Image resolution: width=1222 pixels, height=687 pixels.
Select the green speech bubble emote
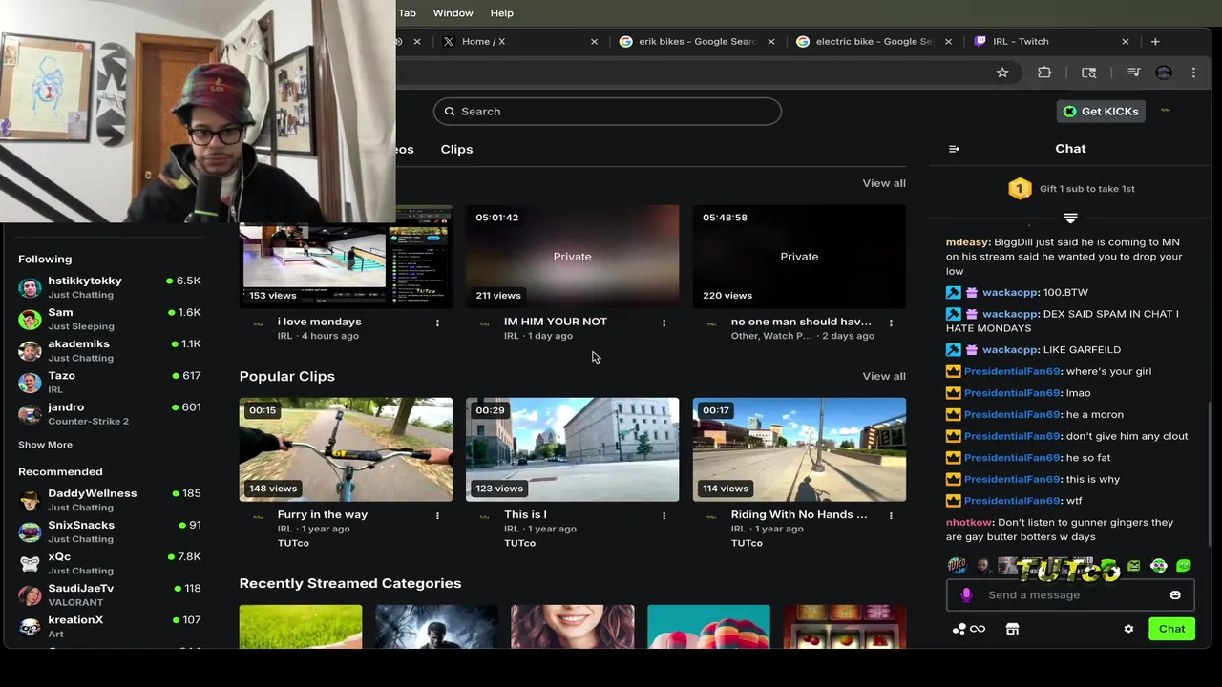point(1184,566)
